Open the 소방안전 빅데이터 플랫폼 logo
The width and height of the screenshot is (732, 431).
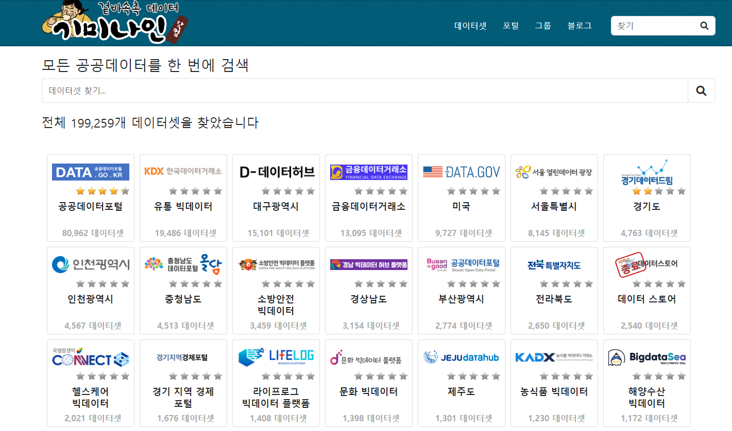276,264
